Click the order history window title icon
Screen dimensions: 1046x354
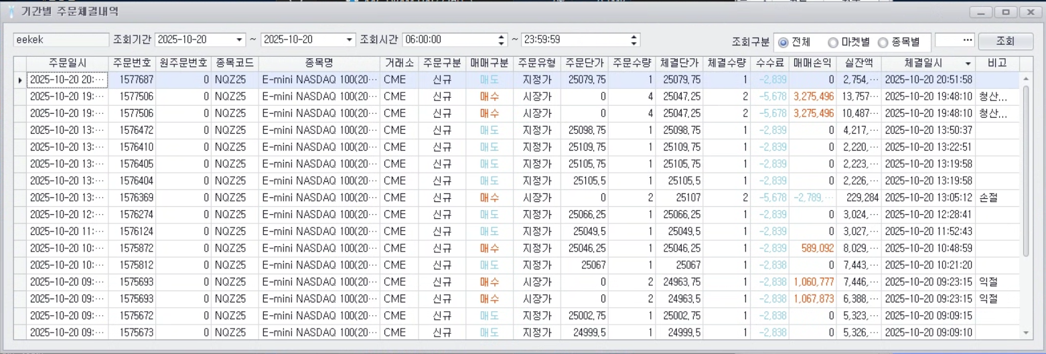(x=11, y=11)
